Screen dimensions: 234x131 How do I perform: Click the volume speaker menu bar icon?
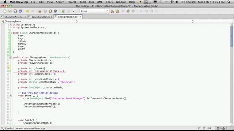tap(177, 2)
